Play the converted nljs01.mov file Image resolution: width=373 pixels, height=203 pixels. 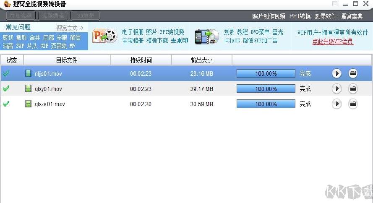336,73
